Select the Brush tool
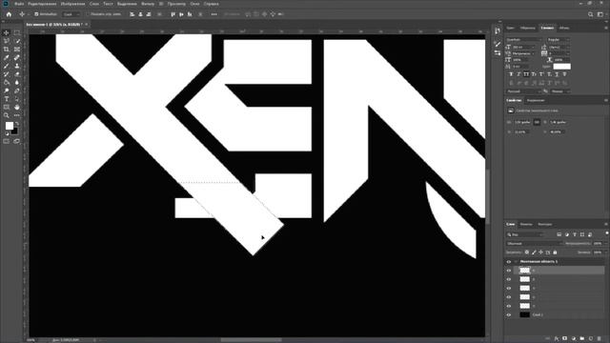This screenshot has width=610, height=343. pos(7,66)
